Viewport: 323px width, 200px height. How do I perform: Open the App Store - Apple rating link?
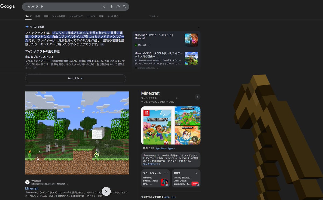[x=165, y=148]
